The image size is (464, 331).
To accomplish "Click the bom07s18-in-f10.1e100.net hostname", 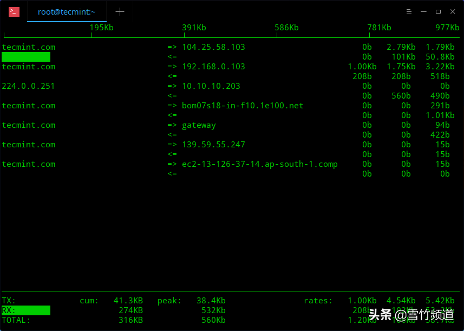I will 243,106.
